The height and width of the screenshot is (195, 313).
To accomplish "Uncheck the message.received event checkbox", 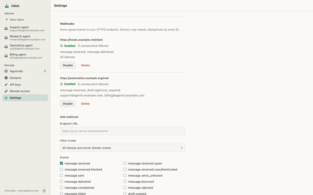I will tap(62, 163).
